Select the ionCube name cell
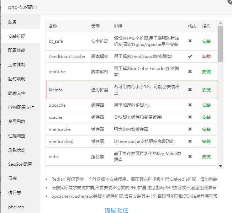 click(57, 72)
